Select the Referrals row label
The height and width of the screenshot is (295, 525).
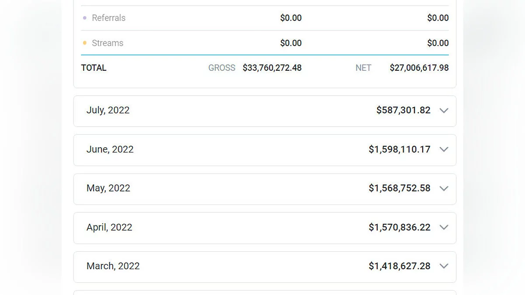(x=108, y=18)
